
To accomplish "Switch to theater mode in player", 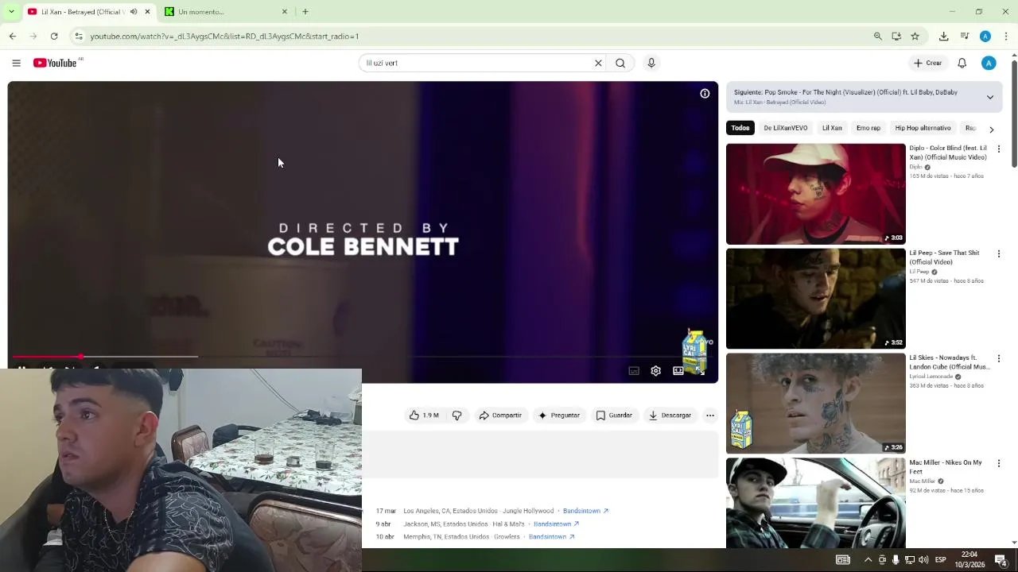I will click(x=678, y=371).
